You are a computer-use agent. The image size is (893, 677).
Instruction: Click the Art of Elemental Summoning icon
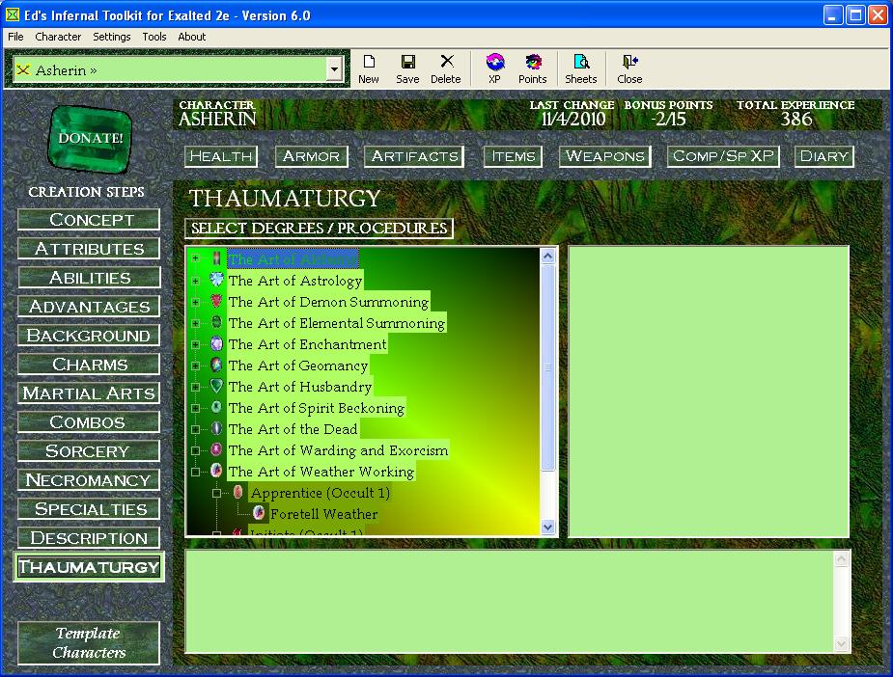click(x=216, y=322)
